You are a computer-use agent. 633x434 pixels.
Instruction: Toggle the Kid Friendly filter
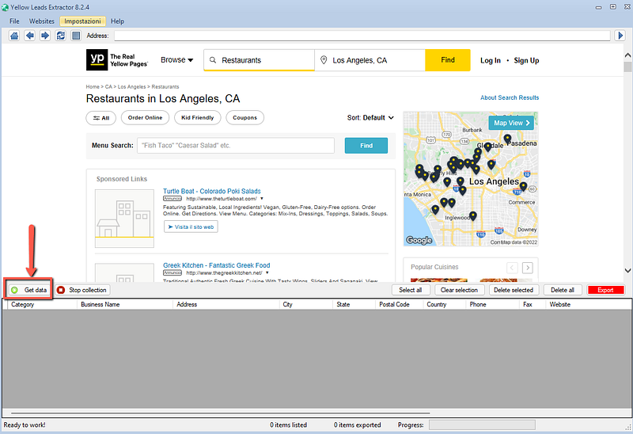197,117
